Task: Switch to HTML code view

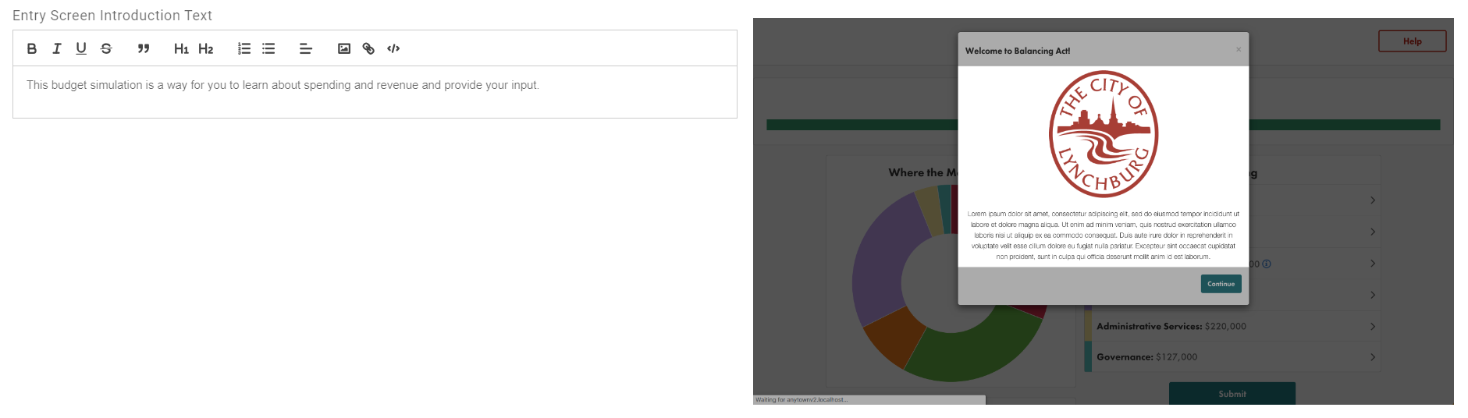Action: pos(393,48)
